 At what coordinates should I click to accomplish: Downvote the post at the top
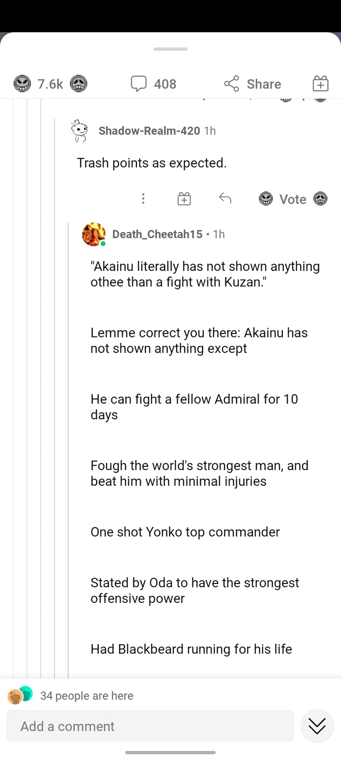tap(79, 84)
